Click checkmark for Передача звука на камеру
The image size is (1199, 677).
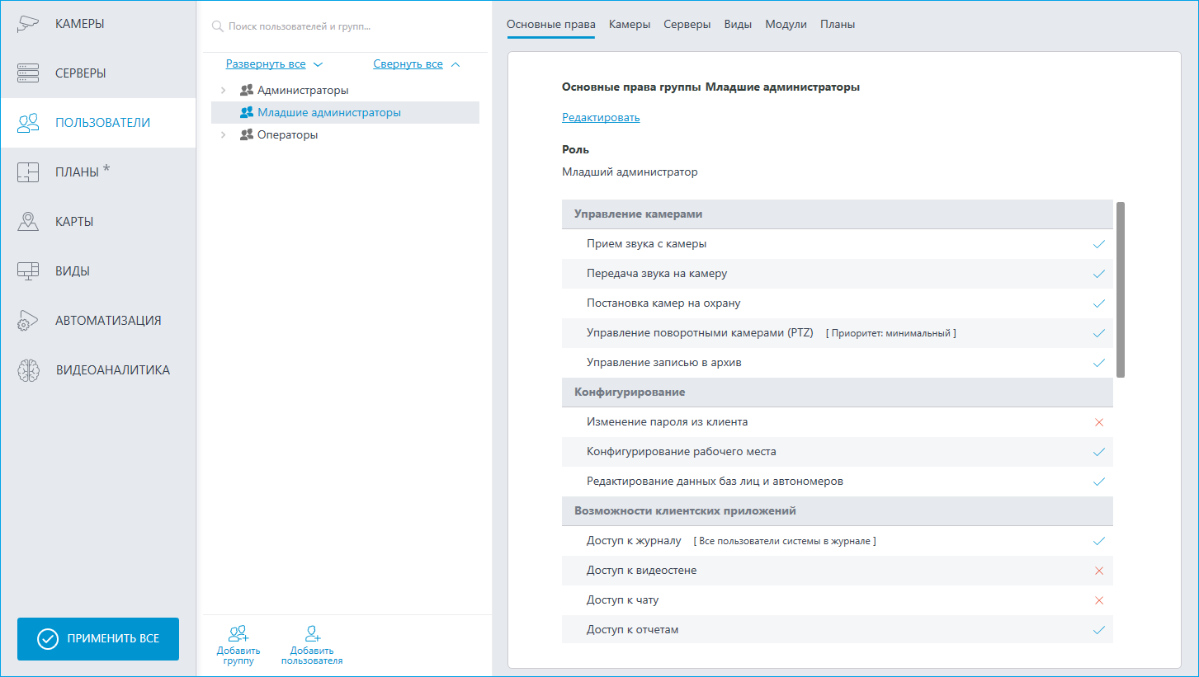coord(1098,274)
